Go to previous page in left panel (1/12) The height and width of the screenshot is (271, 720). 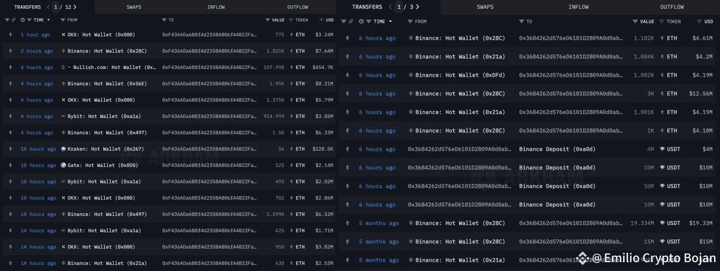pos(48,7)
